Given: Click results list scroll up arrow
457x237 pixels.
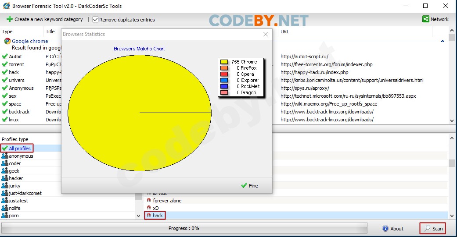Looking at the screenshot, I should click(452, 30).
